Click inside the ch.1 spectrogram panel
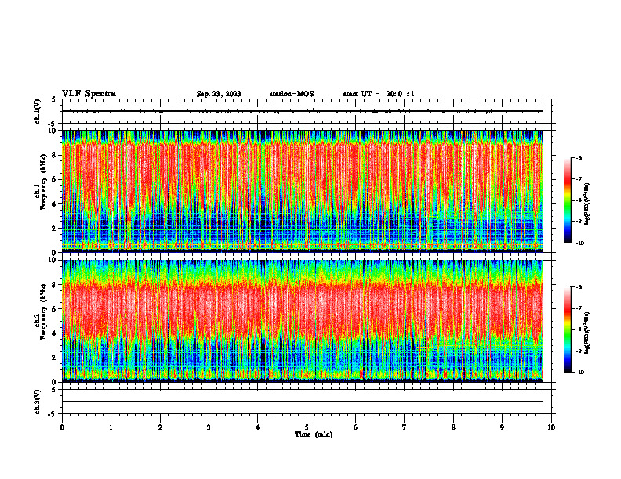621x479 pixels. coord(303,191)
